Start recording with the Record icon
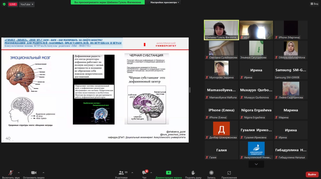This screenshot has height=179, width=321. pyautogui.click(x=211, y=173)
